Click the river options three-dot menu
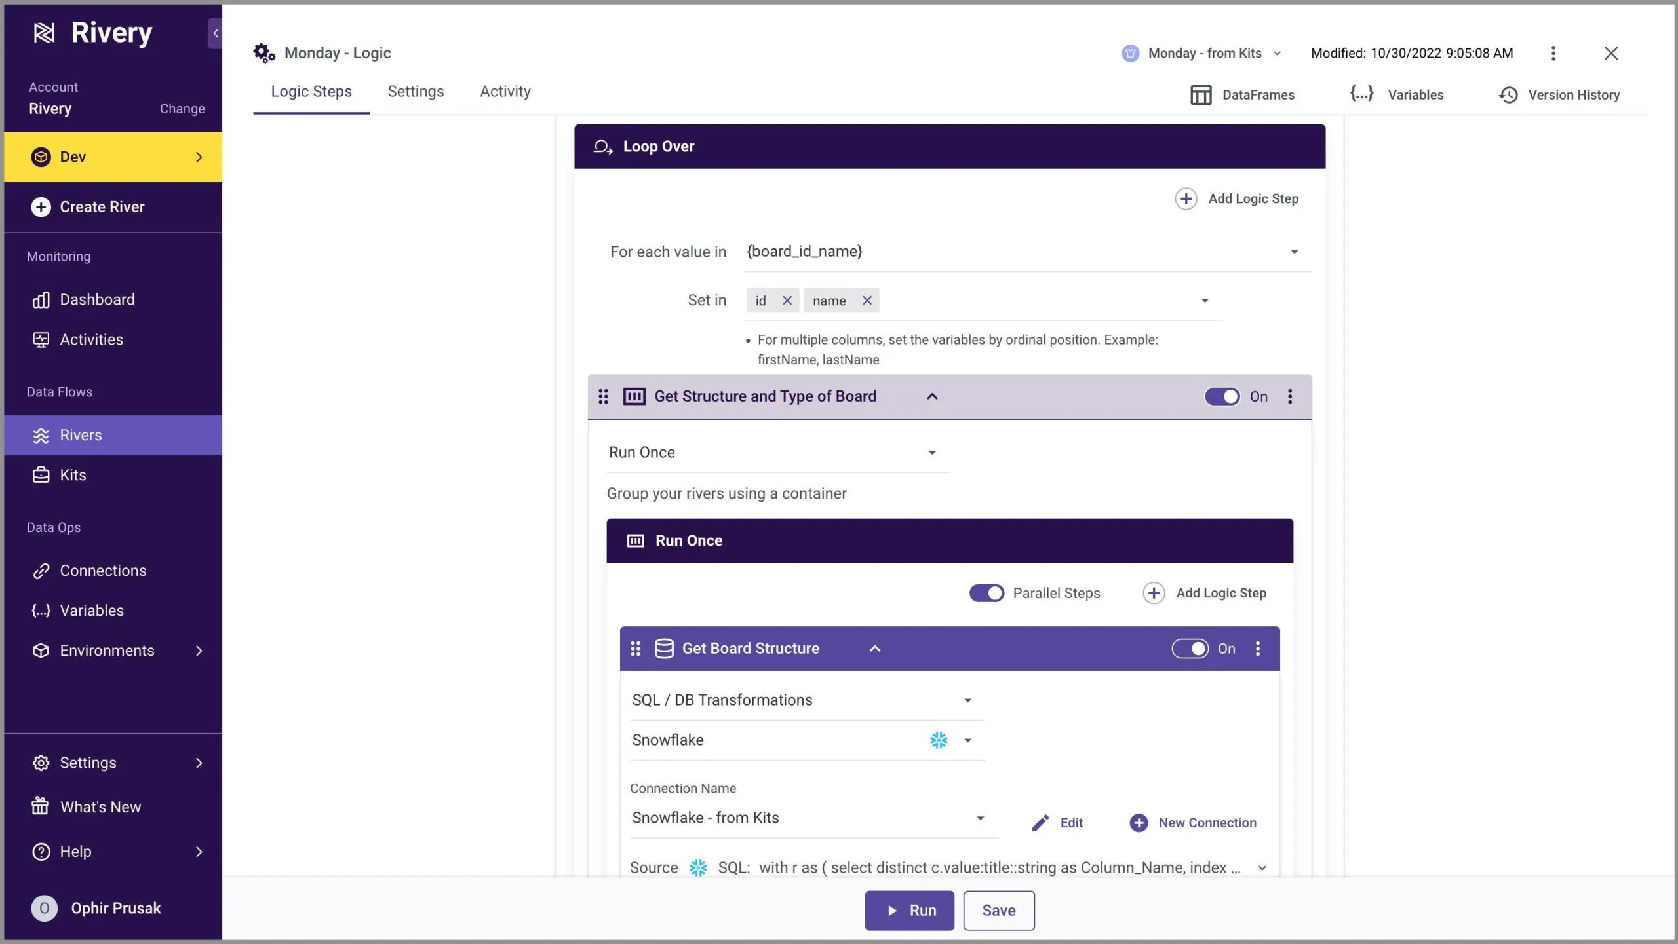This screenshot has height=944, width=1678. [x=1553, y=53]
